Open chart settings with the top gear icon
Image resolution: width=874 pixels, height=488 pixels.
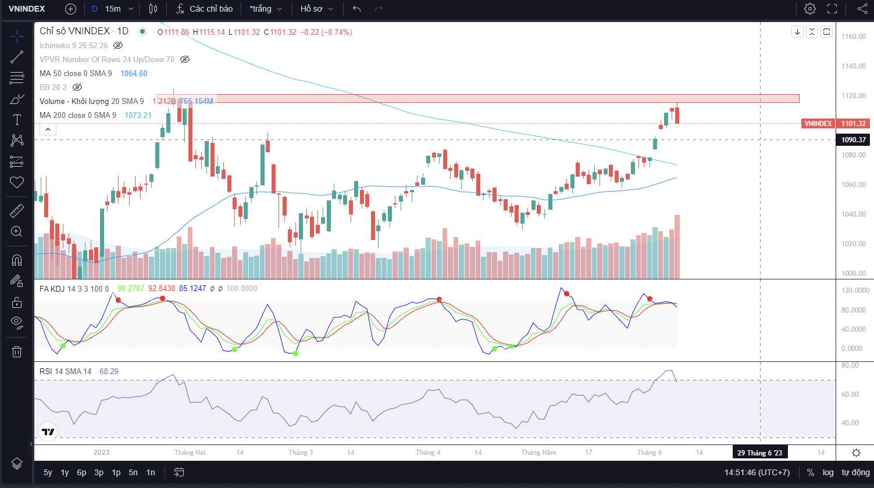click(809, 9)
